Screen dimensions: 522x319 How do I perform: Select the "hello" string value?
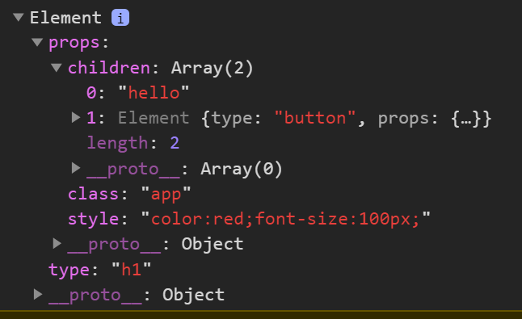click(154, 93)
